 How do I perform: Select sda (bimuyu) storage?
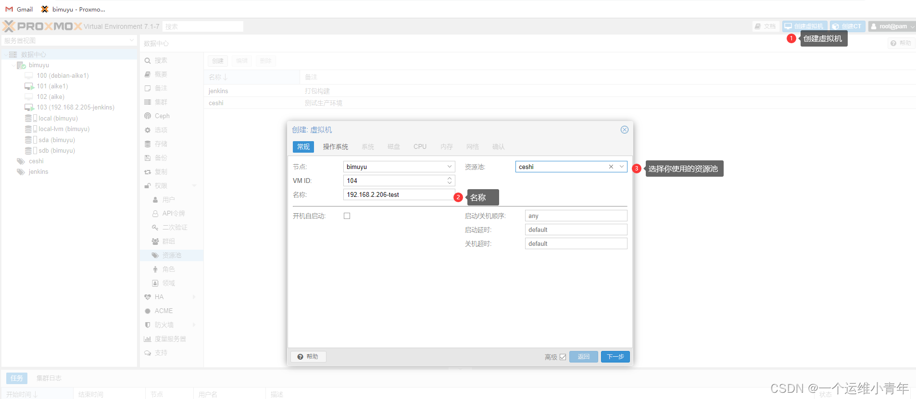[57, 140]
